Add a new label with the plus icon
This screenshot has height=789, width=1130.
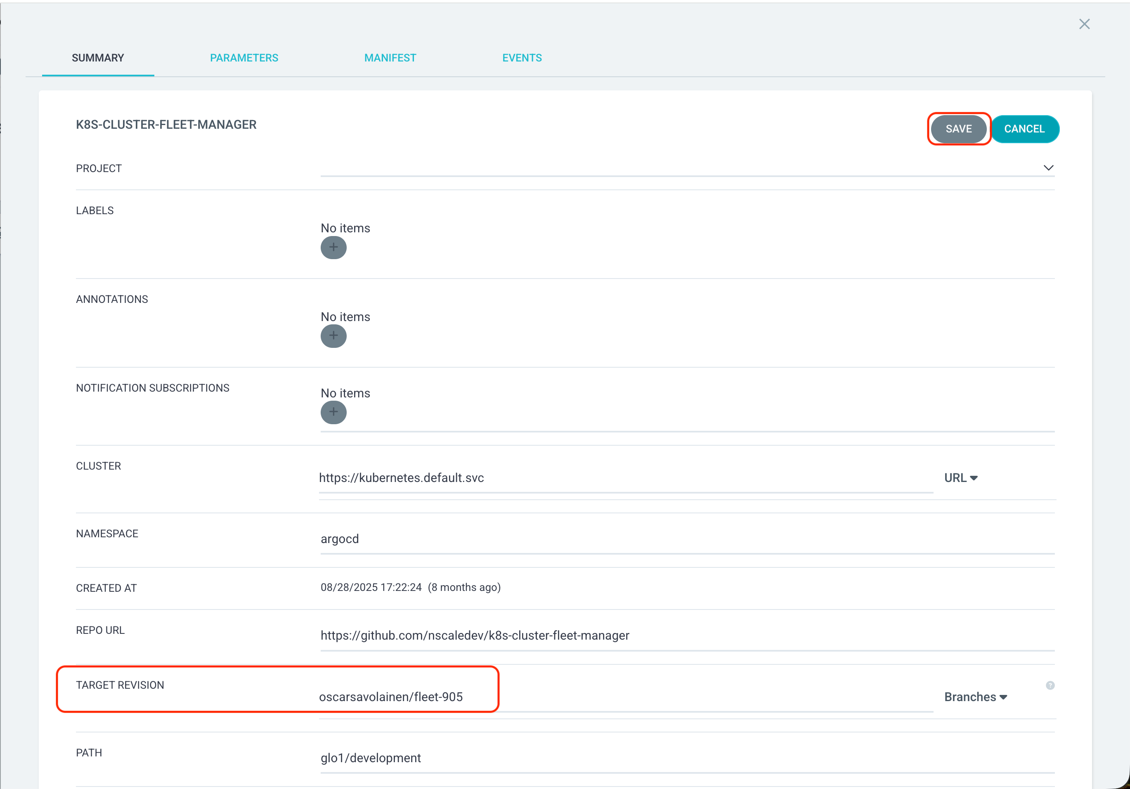tap(333, 248)
